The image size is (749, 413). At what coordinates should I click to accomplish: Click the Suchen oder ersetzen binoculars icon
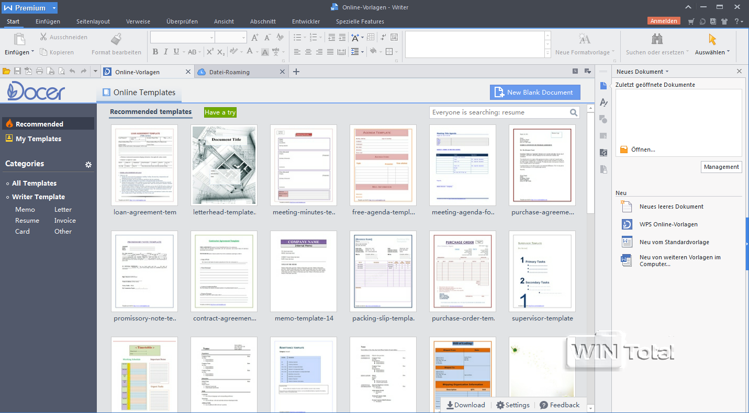[x=656, y=39]
